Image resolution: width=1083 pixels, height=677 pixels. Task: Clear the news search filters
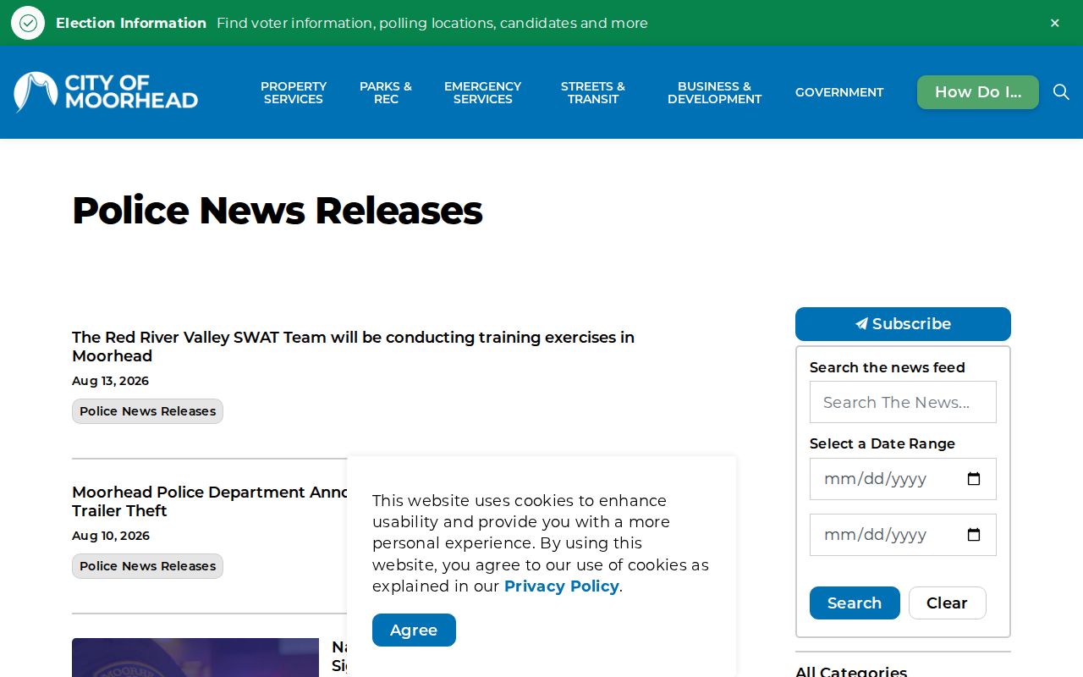coord(947,603)
